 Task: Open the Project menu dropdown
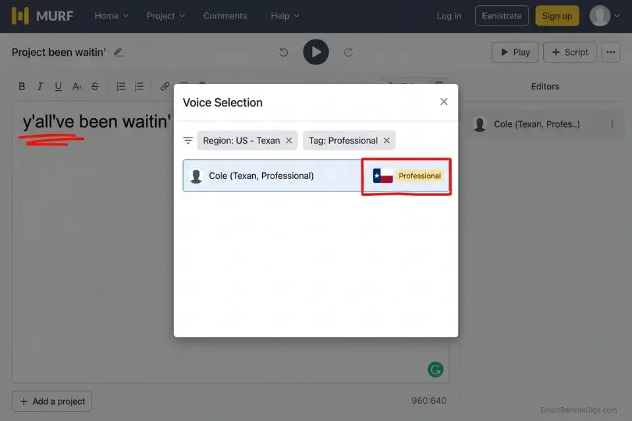[165, 16]
